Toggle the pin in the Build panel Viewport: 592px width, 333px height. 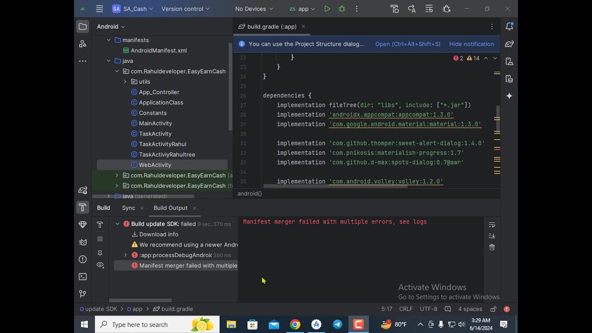click(100, 253)
